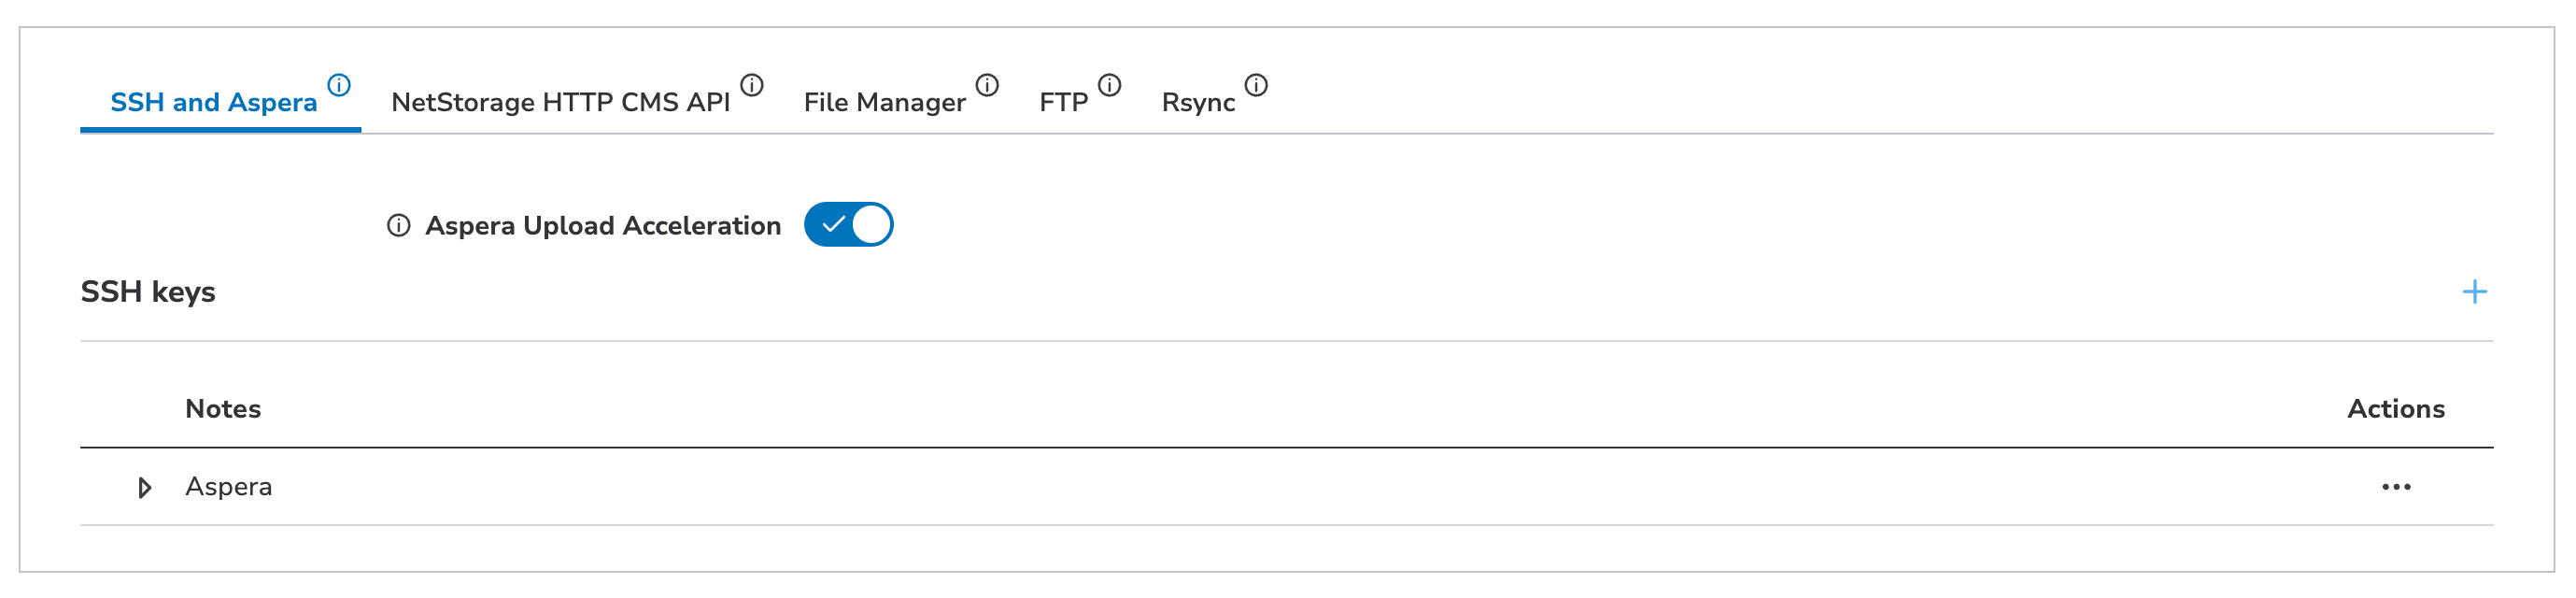Click the info icon beside Rsync tab
Viewport: 2576px width, 598px height.
click(1256, 85)
